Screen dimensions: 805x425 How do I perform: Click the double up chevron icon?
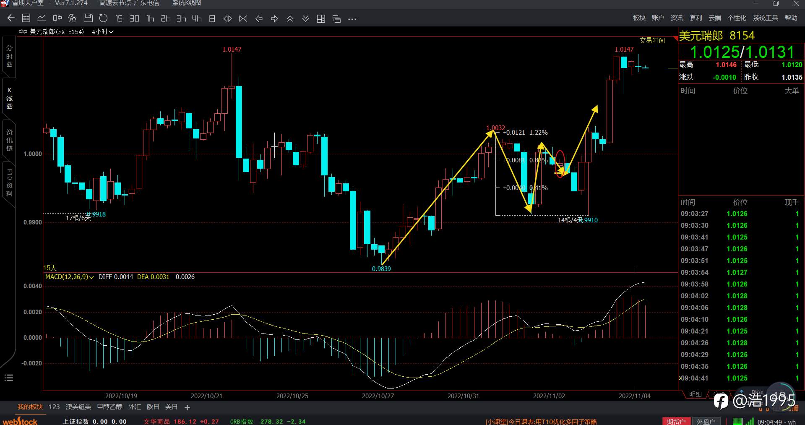[x=290, y=18]
